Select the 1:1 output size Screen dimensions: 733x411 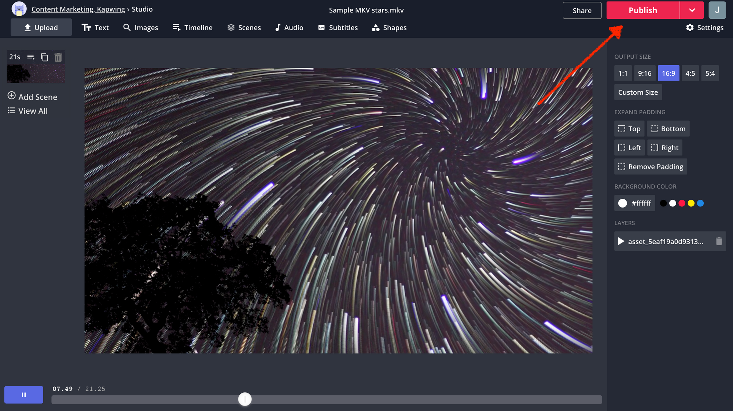[623, 73]
